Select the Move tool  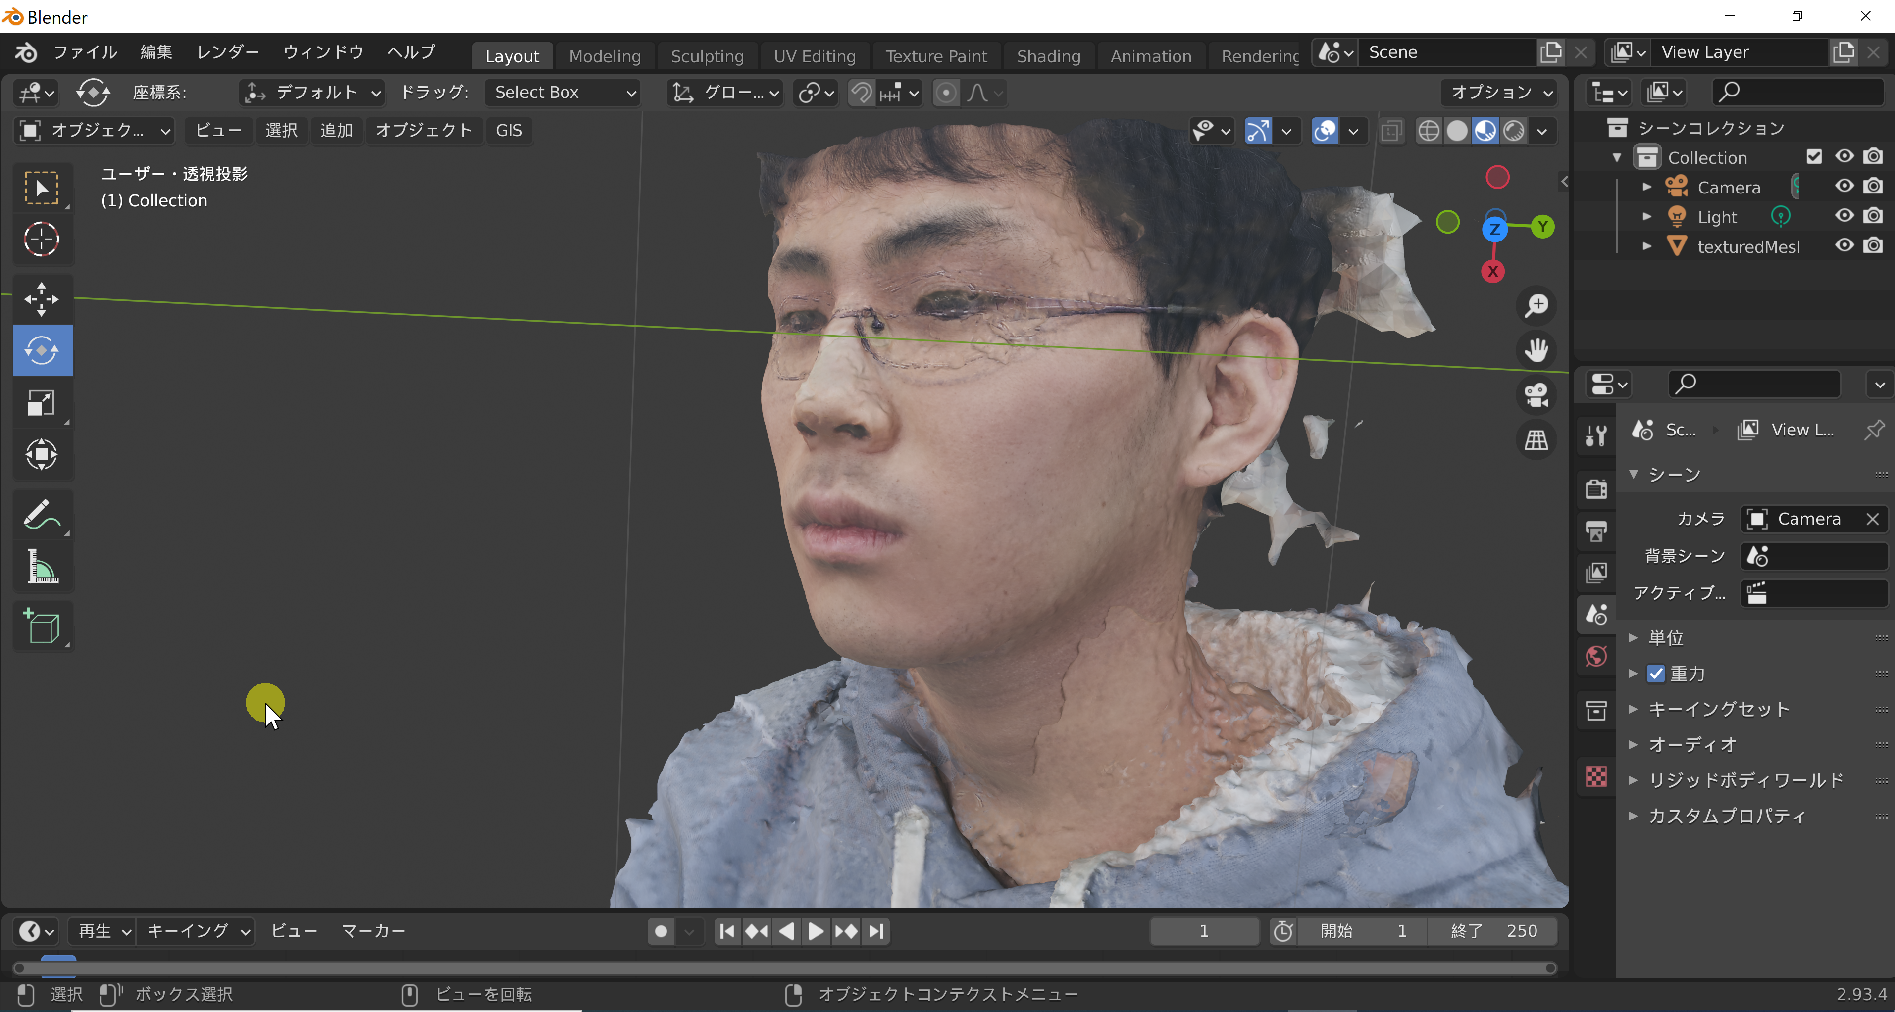click(x=41, y=299)
